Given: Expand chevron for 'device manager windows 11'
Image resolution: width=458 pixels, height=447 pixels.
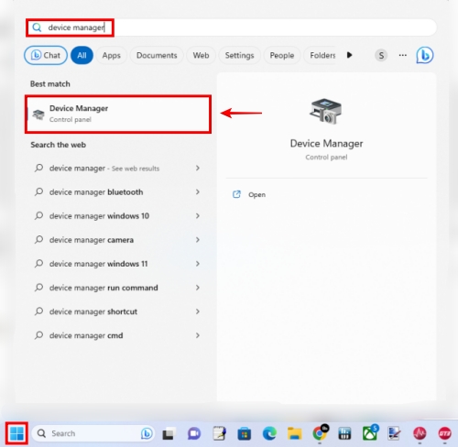Looking at the screenshot, I should point(198,264).
